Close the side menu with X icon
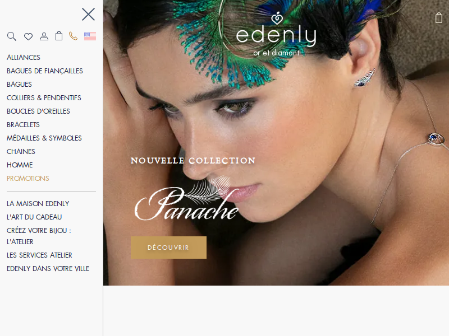This screenshot has width=449, height=336. click(88, 15)
